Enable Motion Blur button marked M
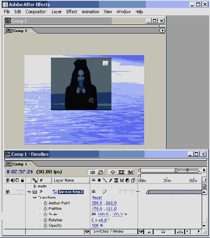210x238 pixels. (x=130, y=172)
